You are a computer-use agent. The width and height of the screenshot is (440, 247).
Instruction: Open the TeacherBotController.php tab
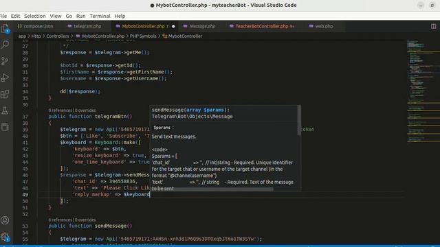[x=262, y=26]
